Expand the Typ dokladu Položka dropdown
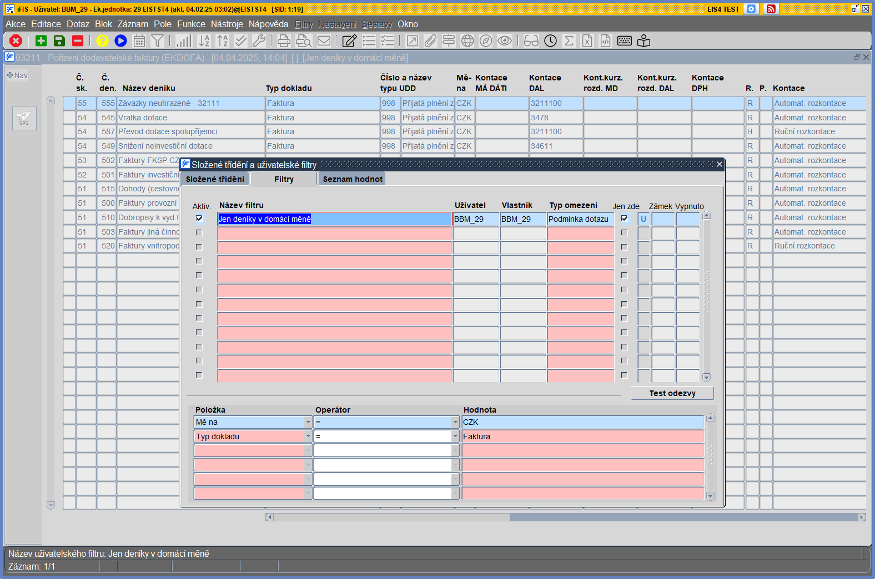Screen dimensions: 875x579 (308, 437)
